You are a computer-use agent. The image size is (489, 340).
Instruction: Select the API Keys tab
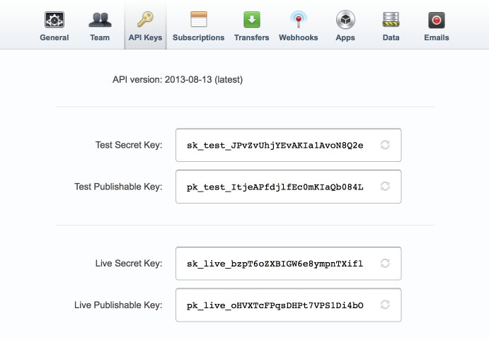coord(144,25)
